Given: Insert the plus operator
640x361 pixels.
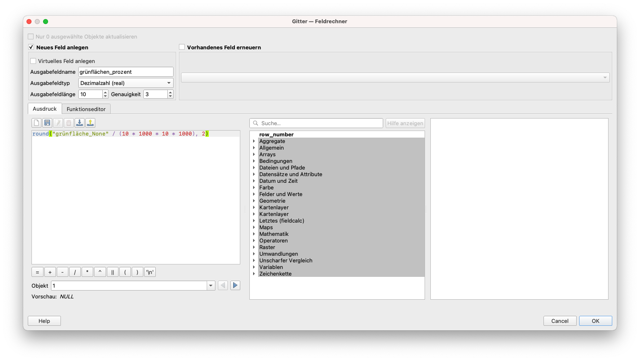Looking at the screenshot, I should [50, 272].
